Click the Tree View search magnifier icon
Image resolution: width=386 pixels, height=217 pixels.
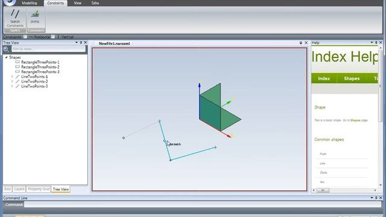pyautogui.click(x=6, y=49)
